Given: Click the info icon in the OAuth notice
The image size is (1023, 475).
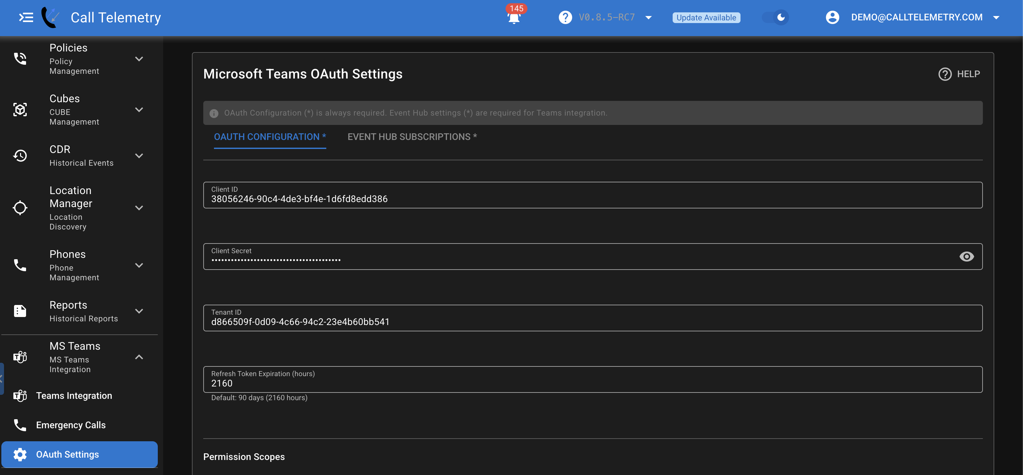Looking at the screenshot, I should (214, 114).
